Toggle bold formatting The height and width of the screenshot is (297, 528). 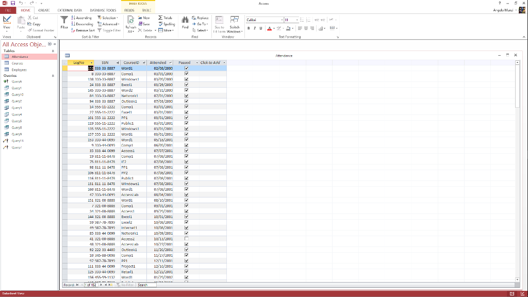[x=247, y=28]
